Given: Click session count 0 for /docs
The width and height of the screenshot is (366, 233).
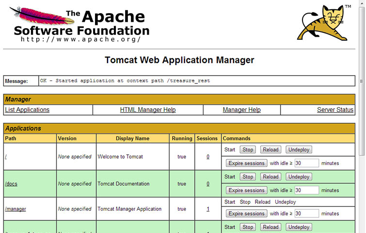Looking at the screenshot, I should (x=208, y=183).
